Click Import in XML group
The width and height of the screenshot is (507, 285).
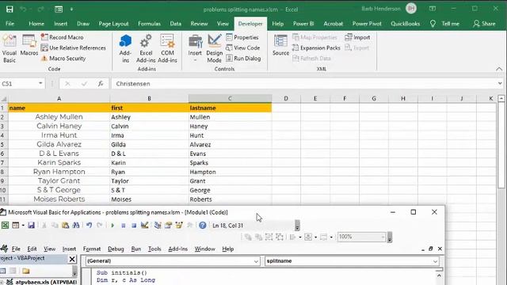coord(357,37)
